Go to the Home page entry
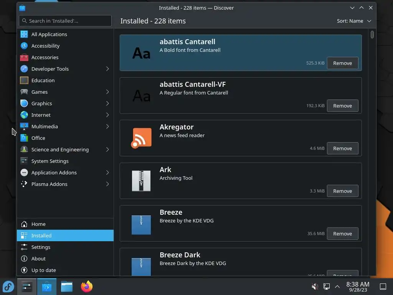 tap(65, 224)
